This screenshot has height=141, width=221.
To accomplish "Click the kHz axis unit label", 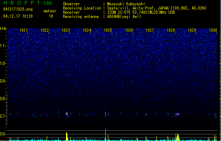I will click(x=3, y=29).
